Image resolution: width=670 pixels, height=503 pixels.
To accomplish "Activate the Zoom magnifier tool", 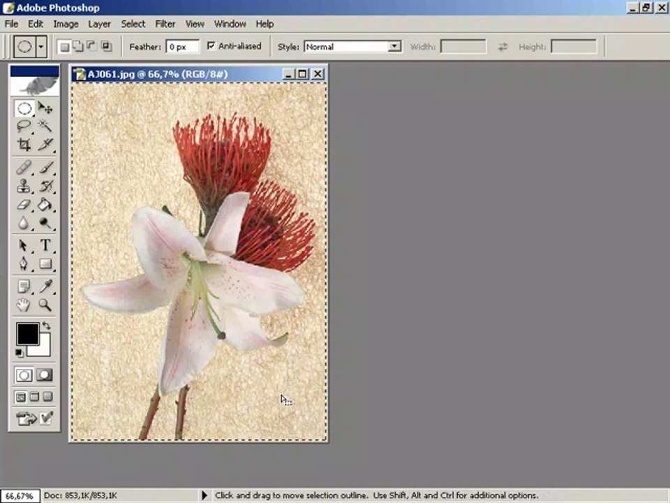I will point(45,305).
